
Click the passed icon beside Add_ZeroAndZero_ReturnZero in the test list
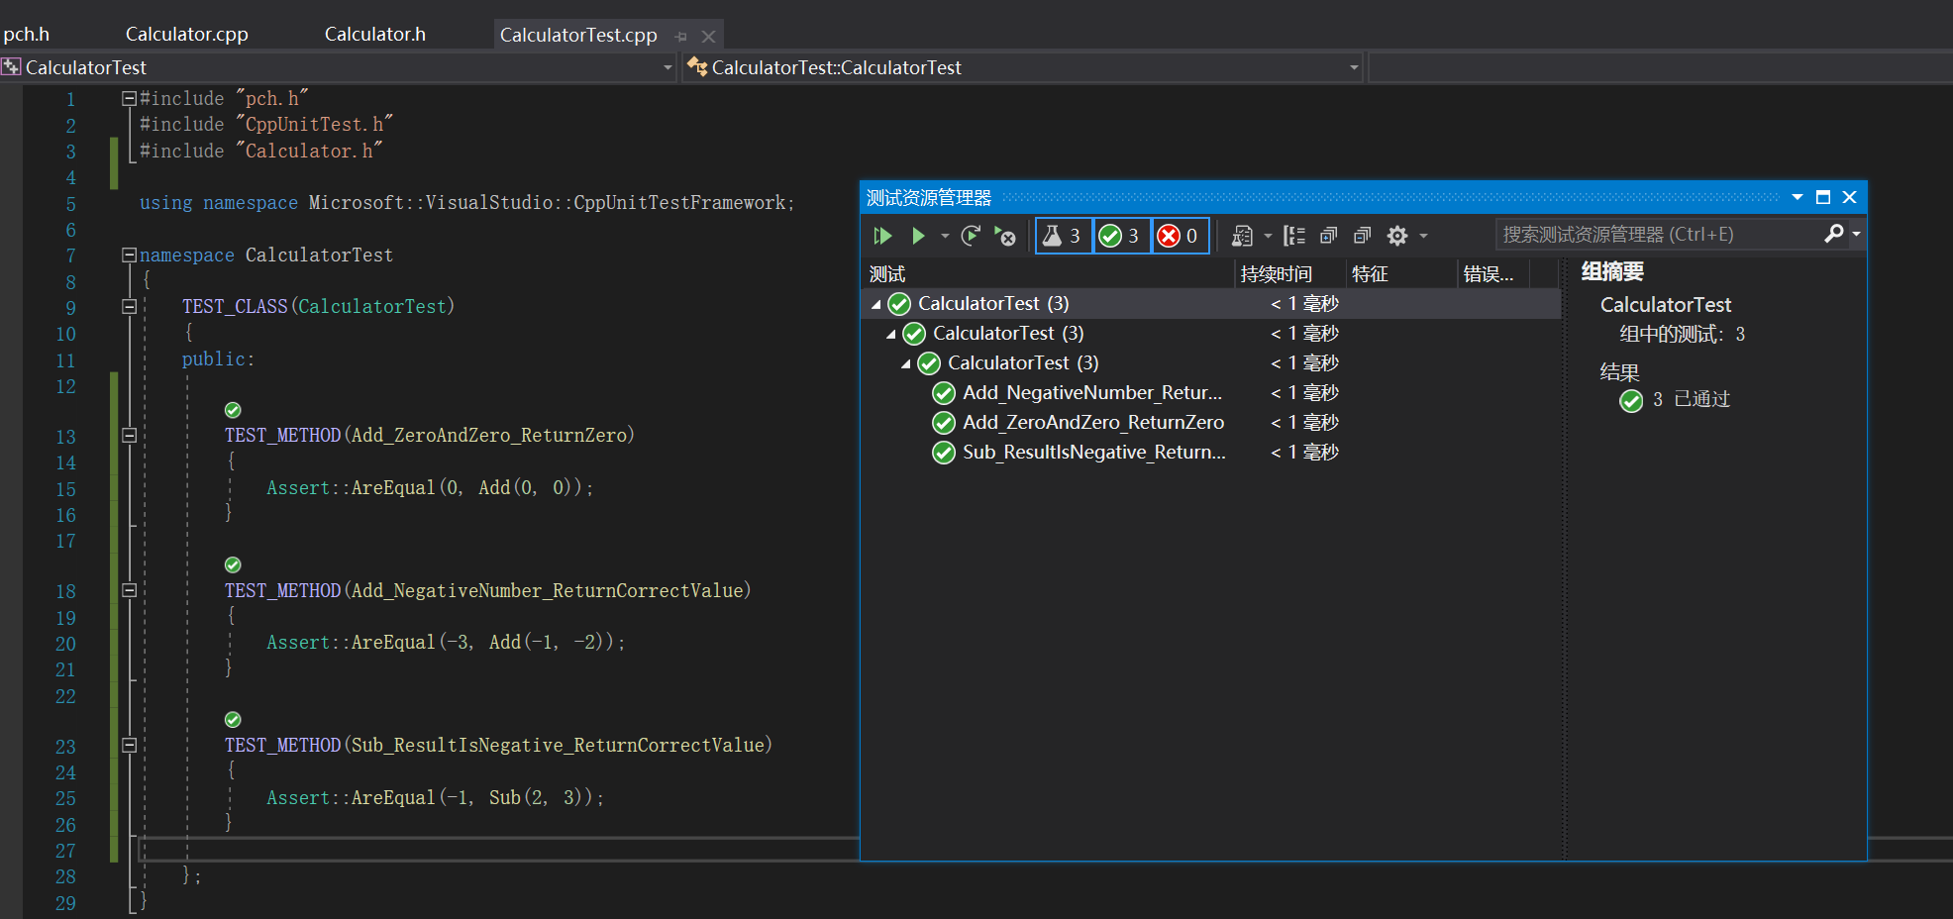pos(944,423)
